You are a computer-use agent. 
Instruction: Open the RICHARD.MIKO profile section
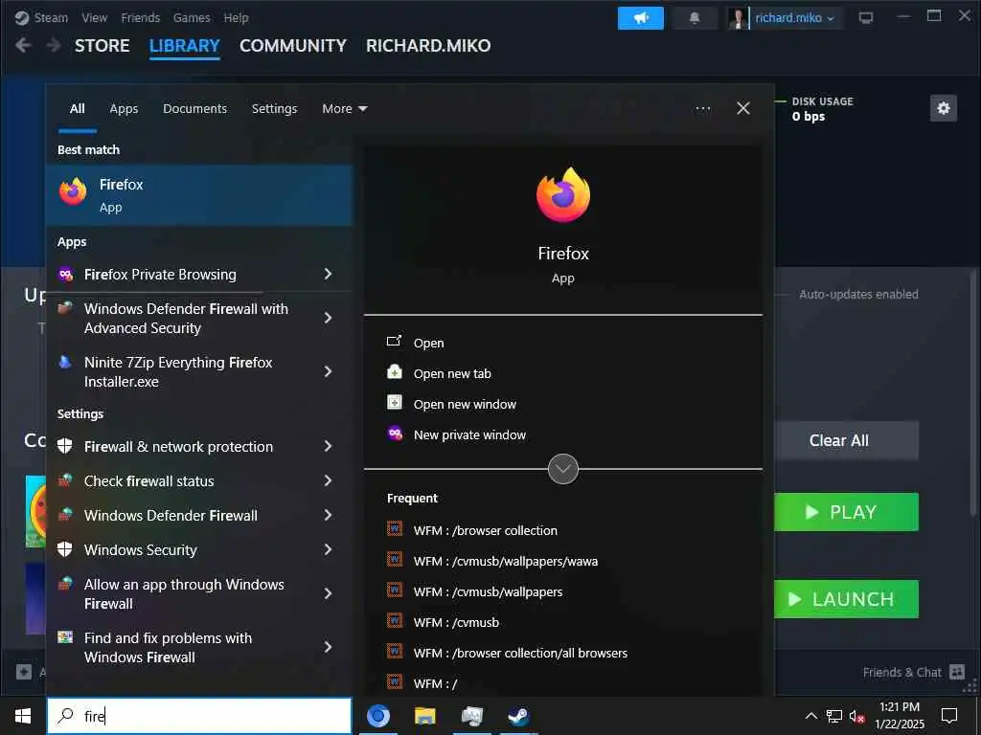[x=428, y=46]
